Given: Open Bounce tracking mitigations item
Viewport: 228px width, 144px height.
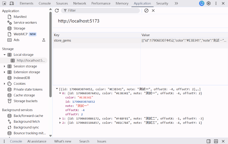Looking at the screenshot, I should tap(30, 133).
